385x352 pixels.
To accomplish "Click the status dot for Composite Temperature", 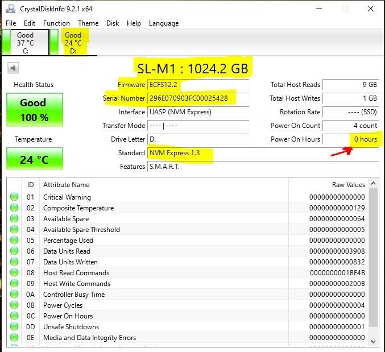I will coord(14,208).
